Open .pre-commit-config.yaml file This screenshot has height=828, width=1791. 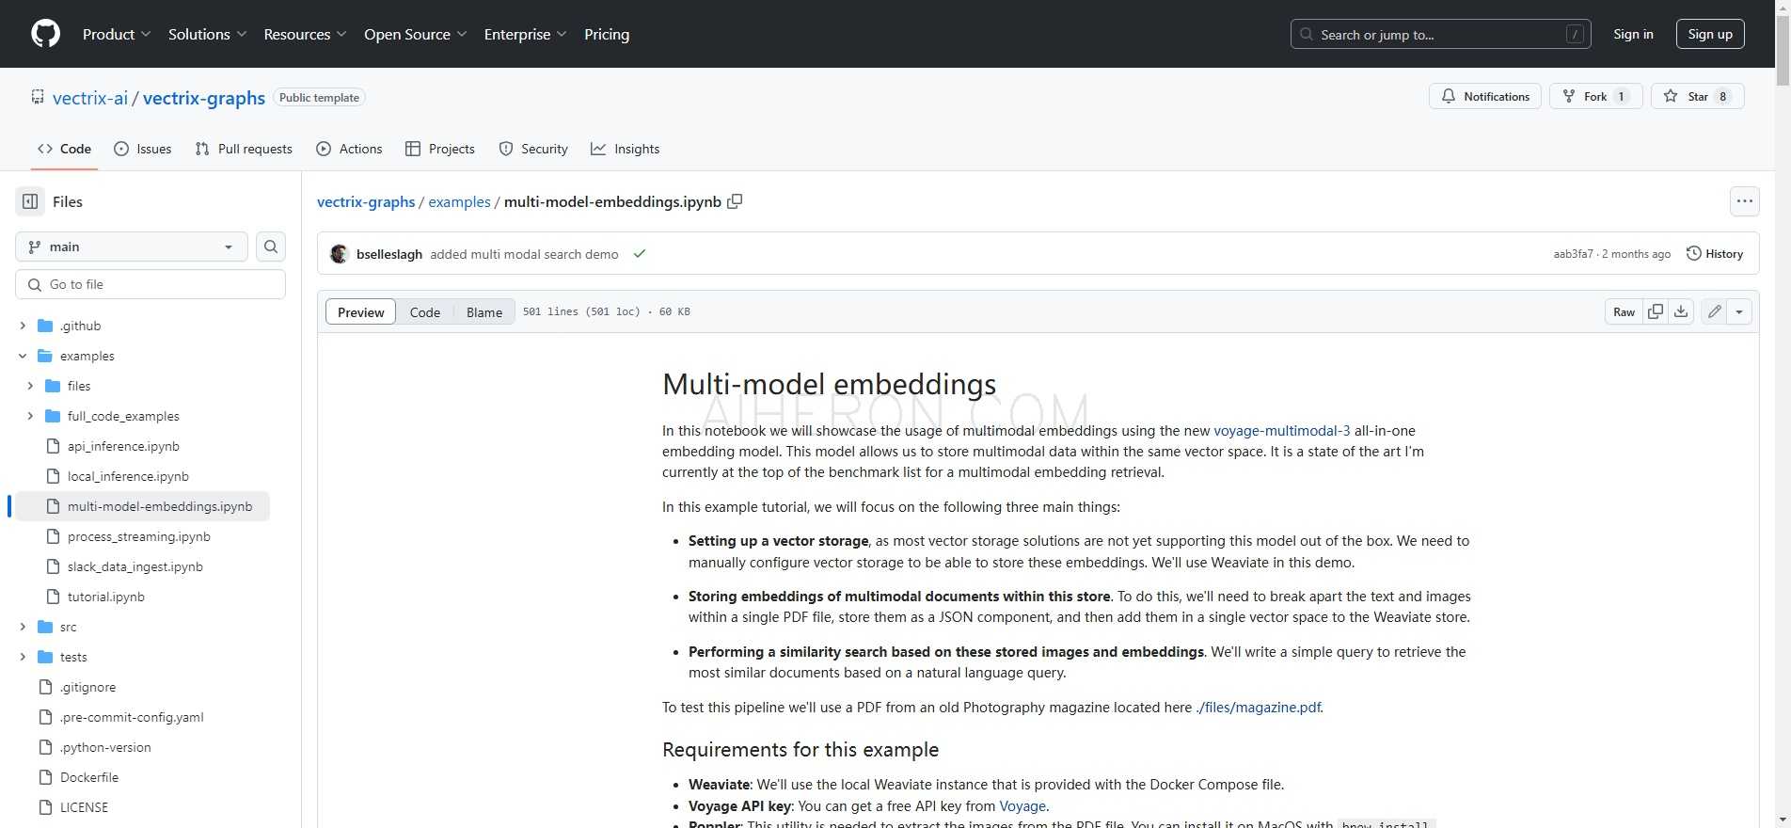click(x=132, y=717)
